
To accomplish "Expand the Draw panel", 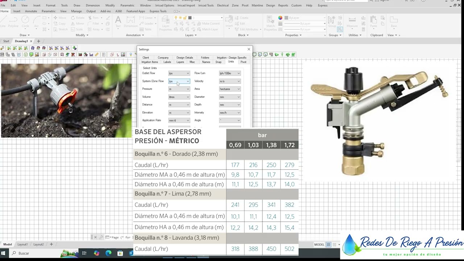I will coord(24,35).
